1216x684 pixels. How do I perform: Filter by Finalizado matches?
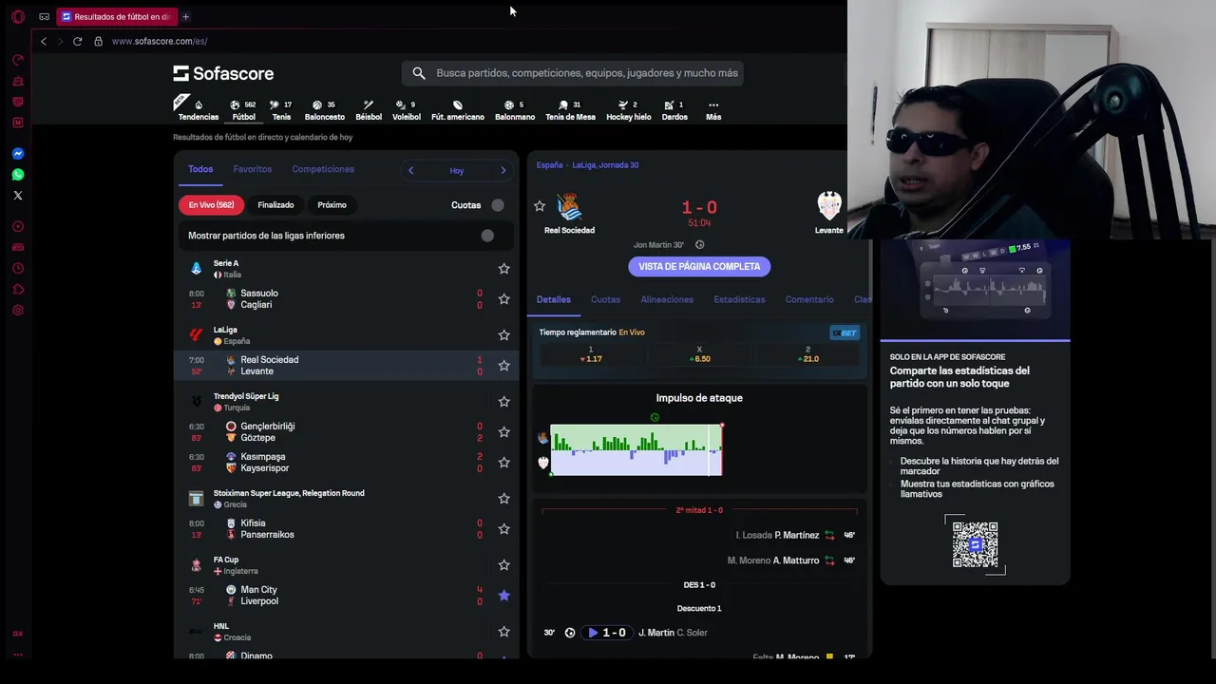click(275, 205)
